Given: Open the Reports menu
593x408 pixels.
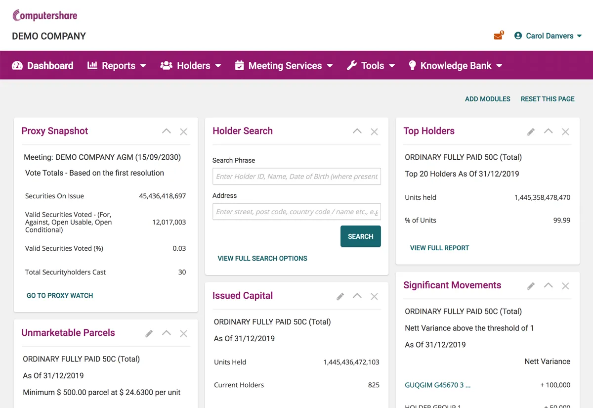Looking at the screenshot, I should coord(118,65).
